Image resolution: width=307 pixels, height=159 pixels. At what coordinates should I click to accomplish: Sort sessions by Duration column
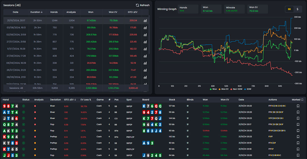click(36, 12)
